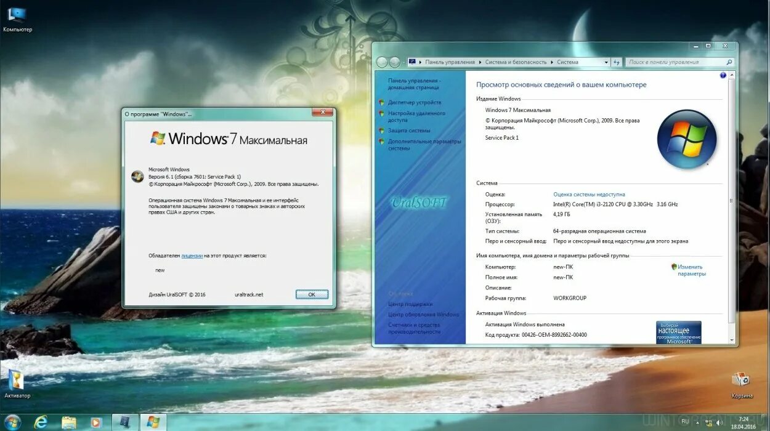This screenshot has height=431, width=770.
Task: Maximize the System window
Action: click(x=708, y=46)
